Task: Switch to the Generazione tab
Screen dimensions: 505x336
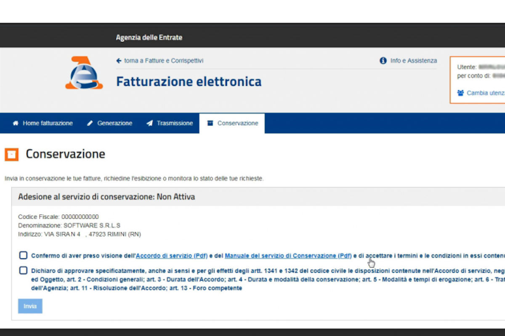Action: (x=109, y=123)
